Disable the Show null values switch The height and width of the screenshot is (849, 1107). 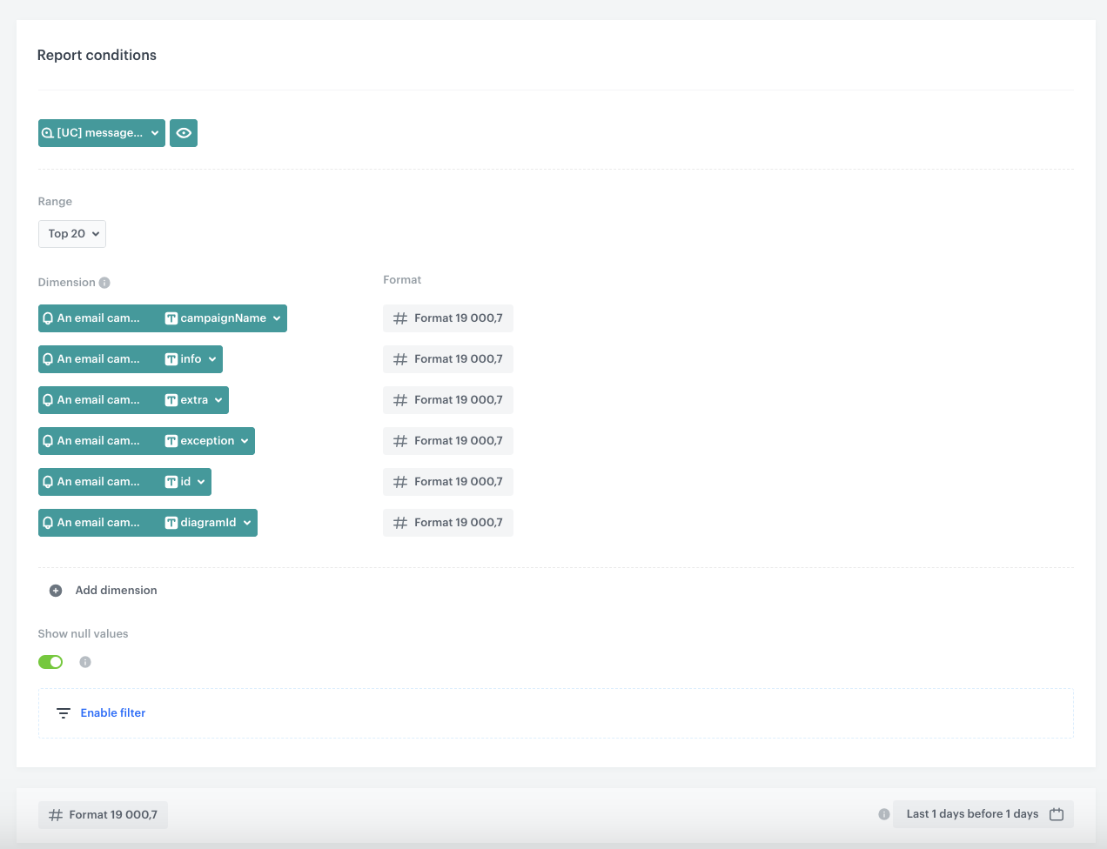coord(50,662)
